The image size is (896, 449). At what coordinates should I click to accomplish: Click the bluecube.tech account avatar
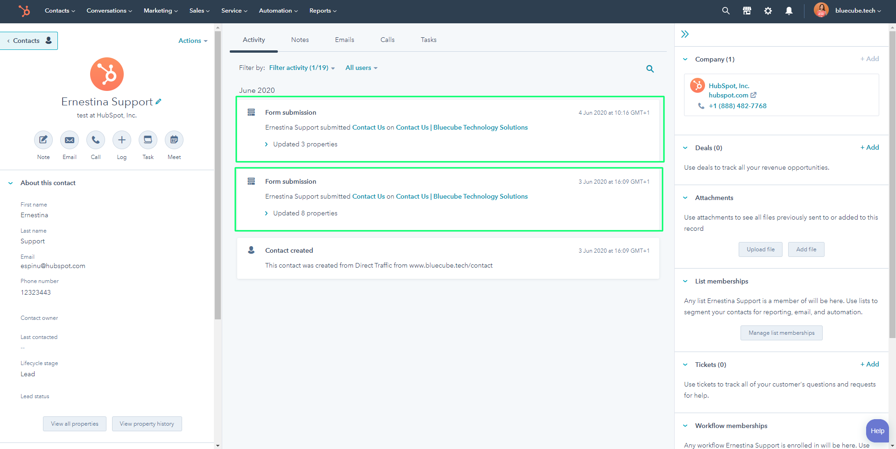[821, 10]
